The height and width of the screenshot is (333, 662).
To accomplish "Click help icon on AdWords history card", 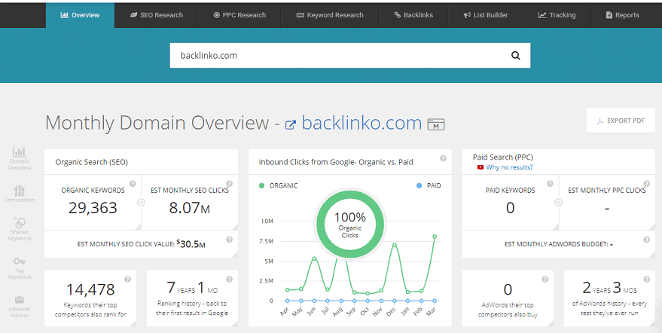I will (646, 279).
